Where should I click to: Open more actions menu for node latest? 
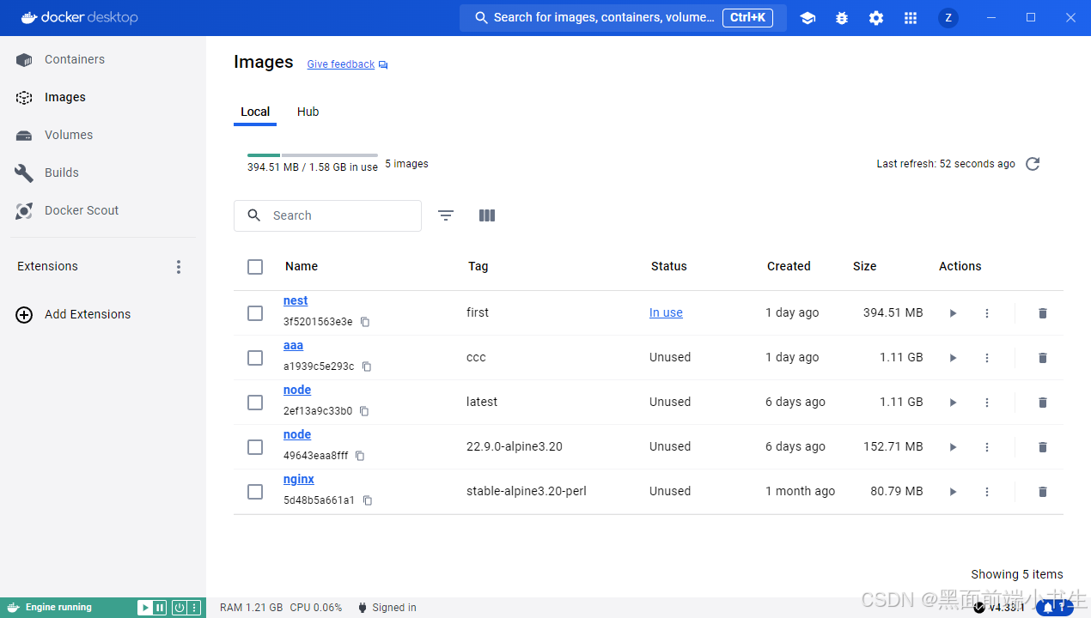point(987,402)
